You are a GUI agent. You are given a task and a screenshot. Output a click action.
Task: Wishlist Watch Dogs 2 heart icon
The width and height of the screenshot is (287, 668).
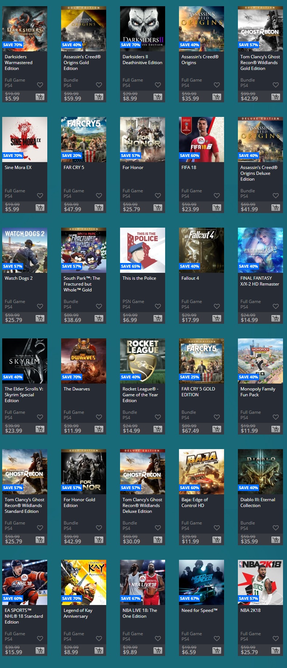point(40,306)
